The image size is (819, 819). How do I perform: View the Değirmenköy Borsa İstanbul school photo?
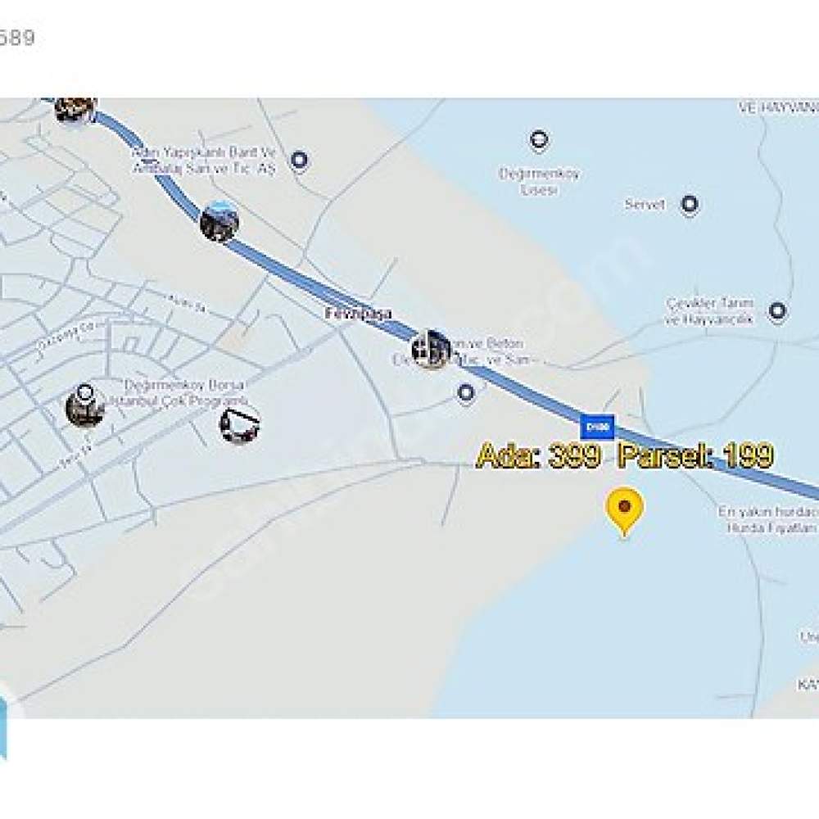click(x=85, y=409)
